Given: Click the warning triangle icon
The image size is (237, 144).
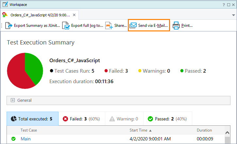Looking at the screenshot, I should (x=112, y=119).
